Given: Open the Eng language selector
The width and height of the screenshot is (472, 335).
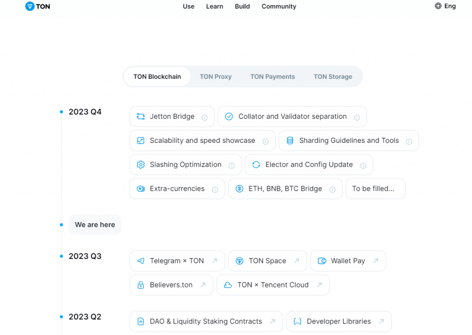Looking at the screenshot, I should tap(445, 6).
